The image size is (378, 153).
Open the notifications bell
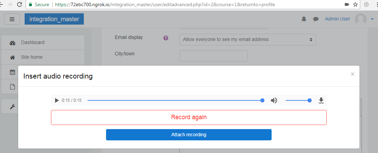304,19
